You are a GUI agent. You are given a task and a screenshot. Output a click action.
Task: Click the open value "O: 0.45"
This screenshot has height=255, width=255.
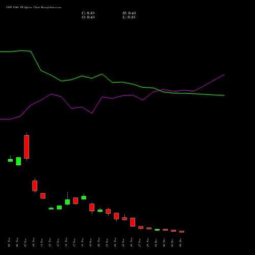pyautogui.click(x=88, y=17)
